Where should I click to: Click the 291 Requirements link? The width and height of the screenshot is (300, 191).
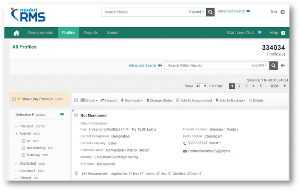point(95,174)
